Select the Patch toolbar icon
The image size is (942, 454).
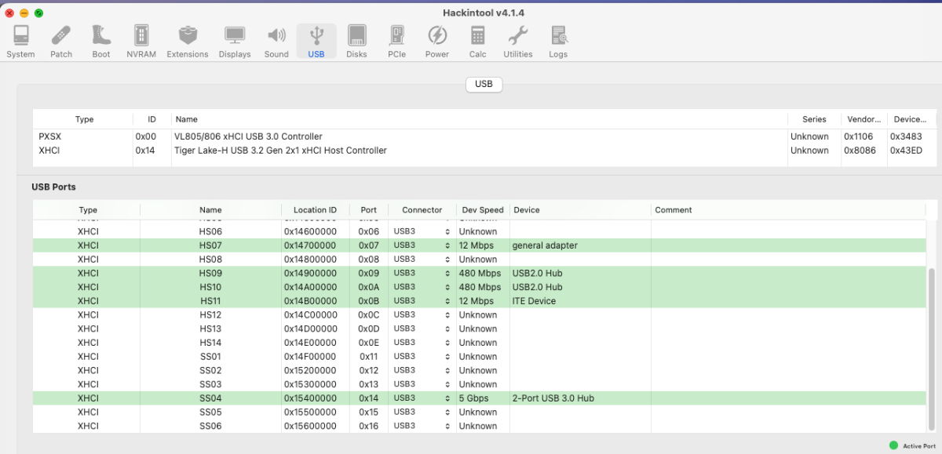coord(61,41)
